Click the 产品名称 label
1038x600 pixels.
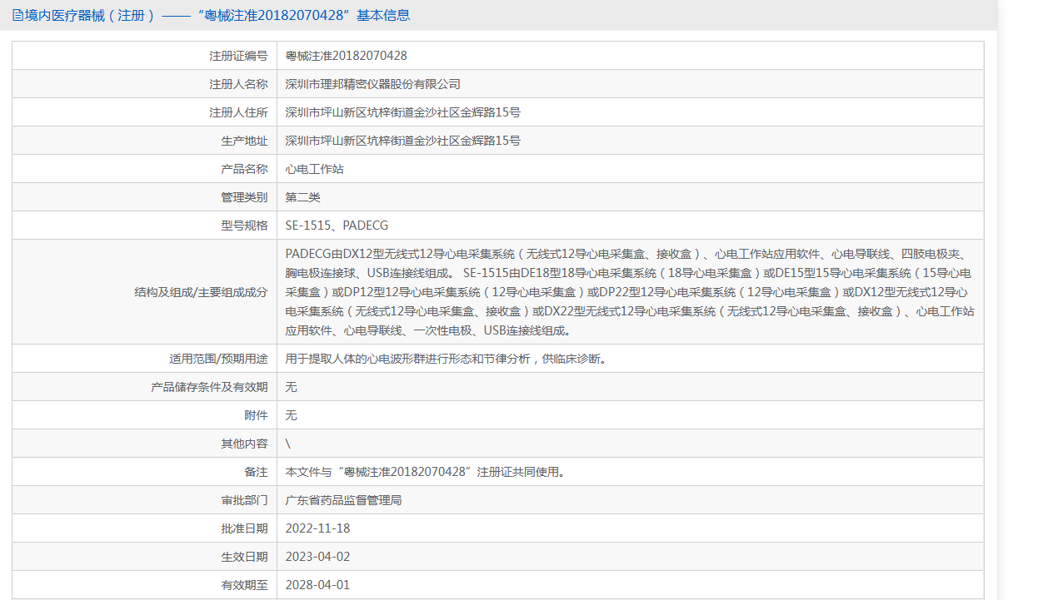[244, 169]
